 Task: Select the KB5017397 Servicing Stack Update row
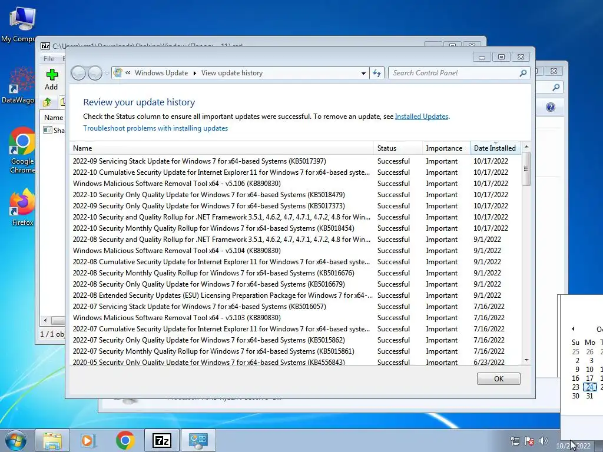coord(296,161)
